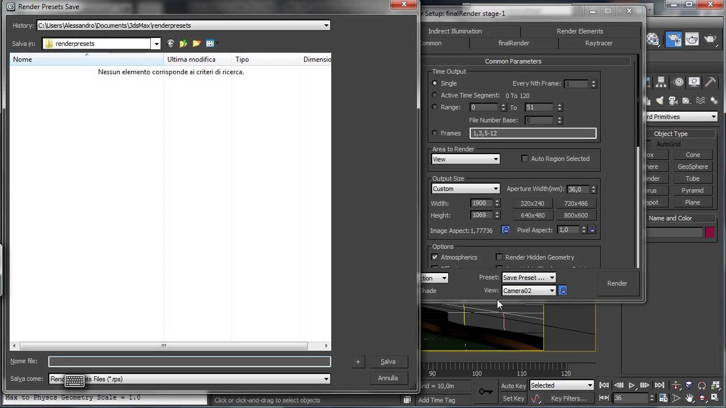Switch to the Render Elements tab
726x408 pixels.
[580, 31]
